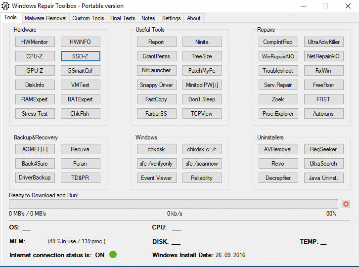Launch FarbarSS
Viewport: 359px width, 267px height.
coord(157,114)
